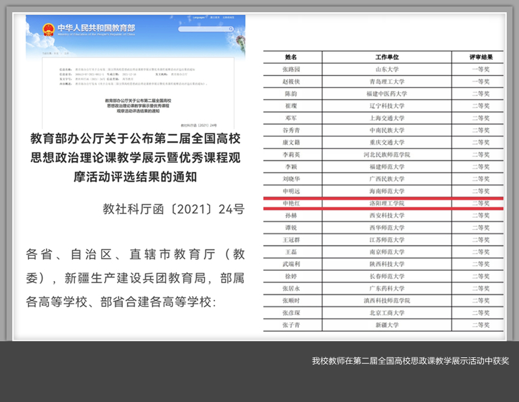Click the 上海交通大学 table cell
The width and height of the screenshot is (519, 402).
(390, 118)
